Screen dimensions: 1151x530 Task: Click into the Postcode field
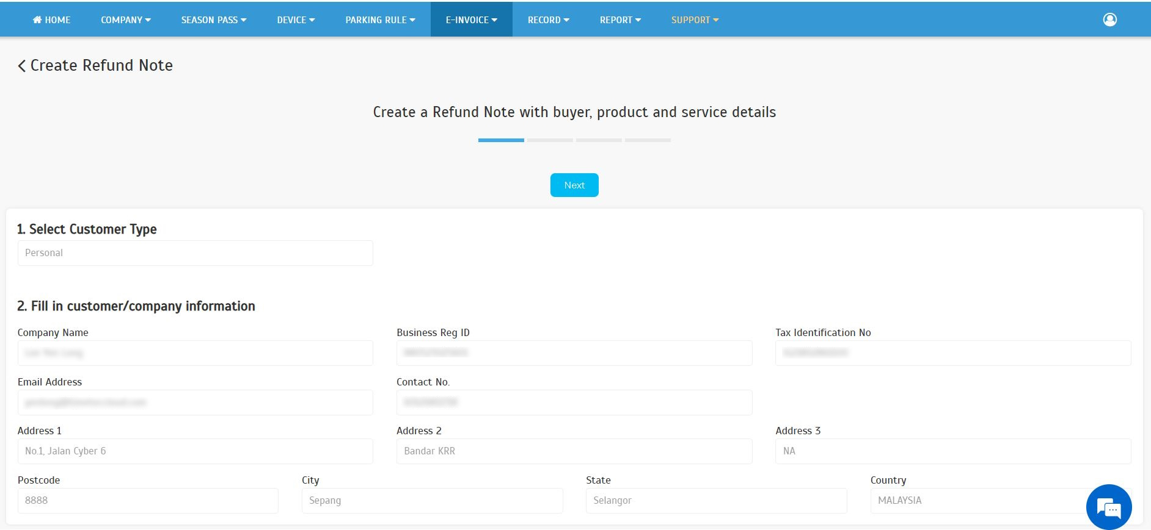147,501
